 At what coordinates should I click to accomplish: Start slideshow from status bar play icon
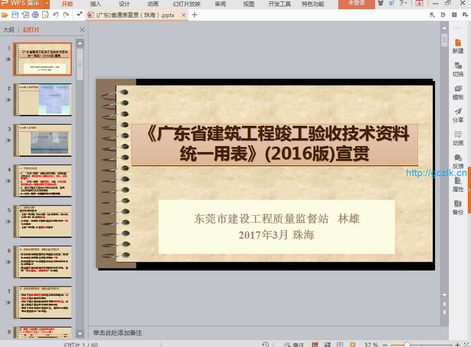(353, 344)
